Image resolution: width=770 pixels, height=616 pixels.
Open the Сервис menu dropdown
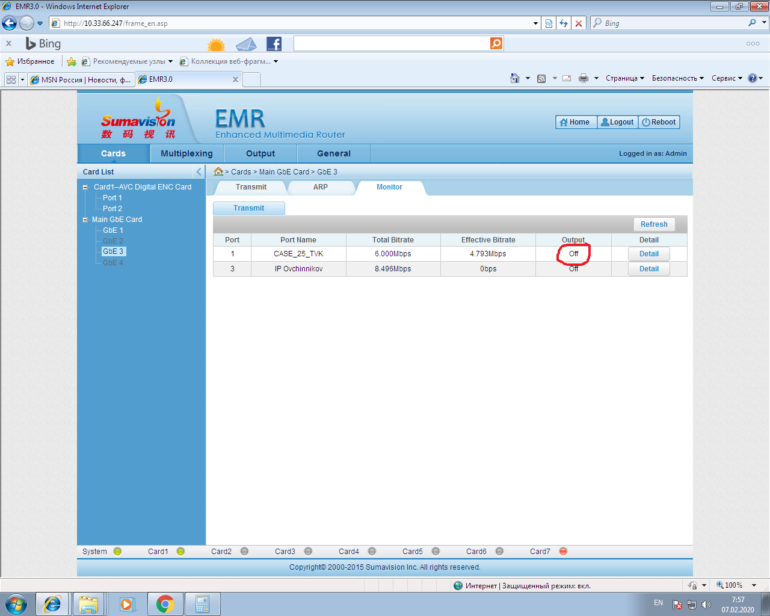pos(727,78)
